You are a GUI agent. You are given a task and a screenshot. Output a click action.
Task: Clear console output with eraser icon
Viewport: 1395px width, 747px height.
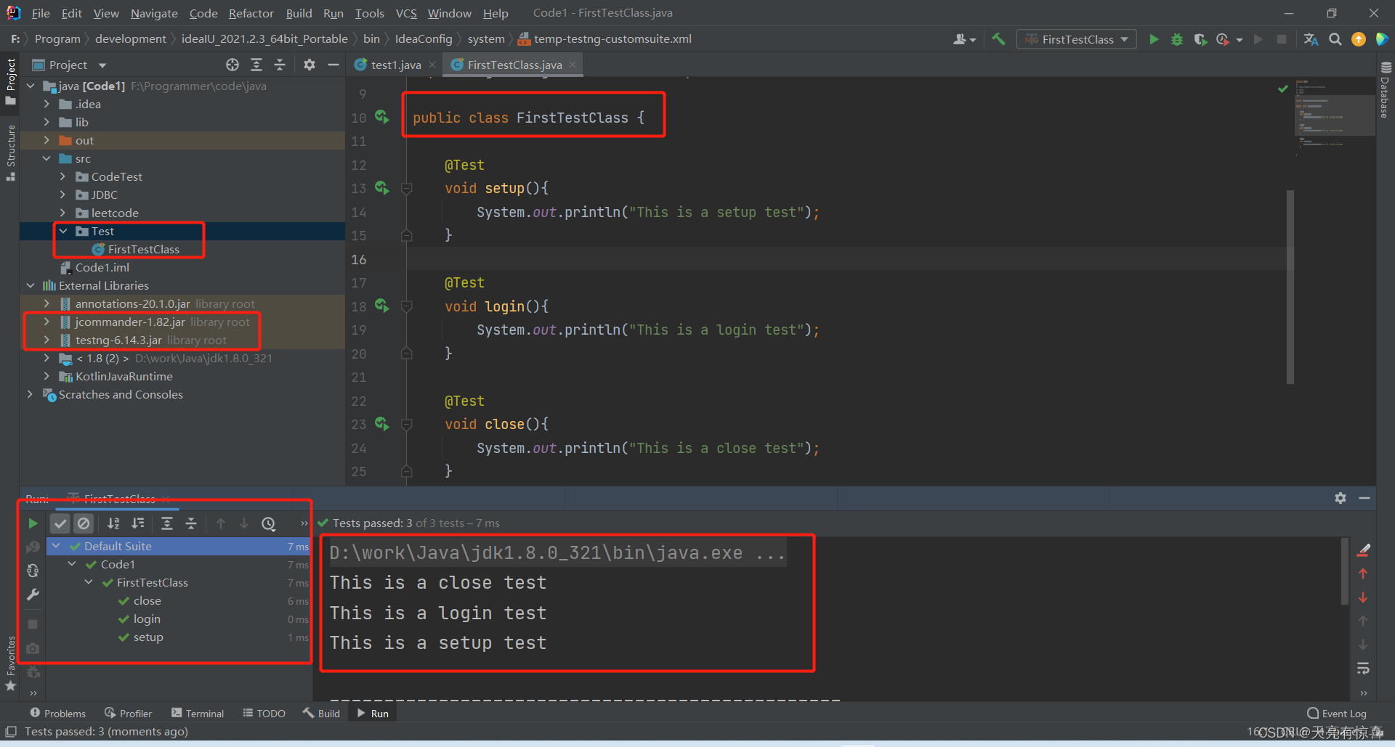click(1364, 550)
